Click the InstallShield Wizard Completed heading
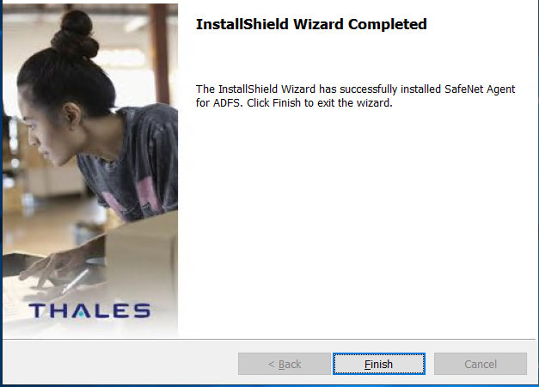Viewport: 539px width, 387px height. pyautogui.click(x=311, y=24)
